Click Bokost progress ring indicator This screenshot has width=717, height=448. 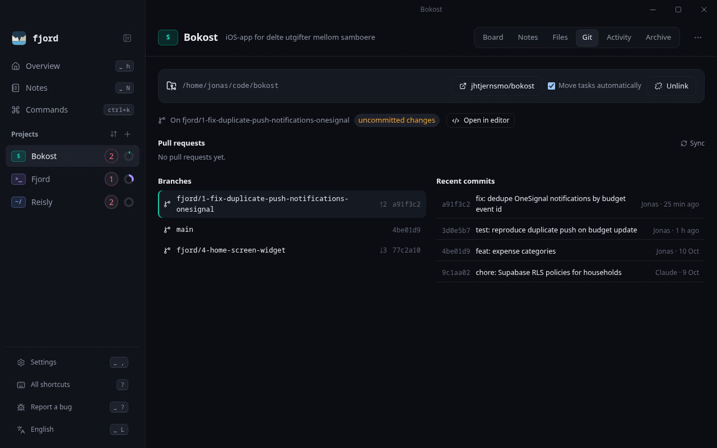tap(129, 156)
